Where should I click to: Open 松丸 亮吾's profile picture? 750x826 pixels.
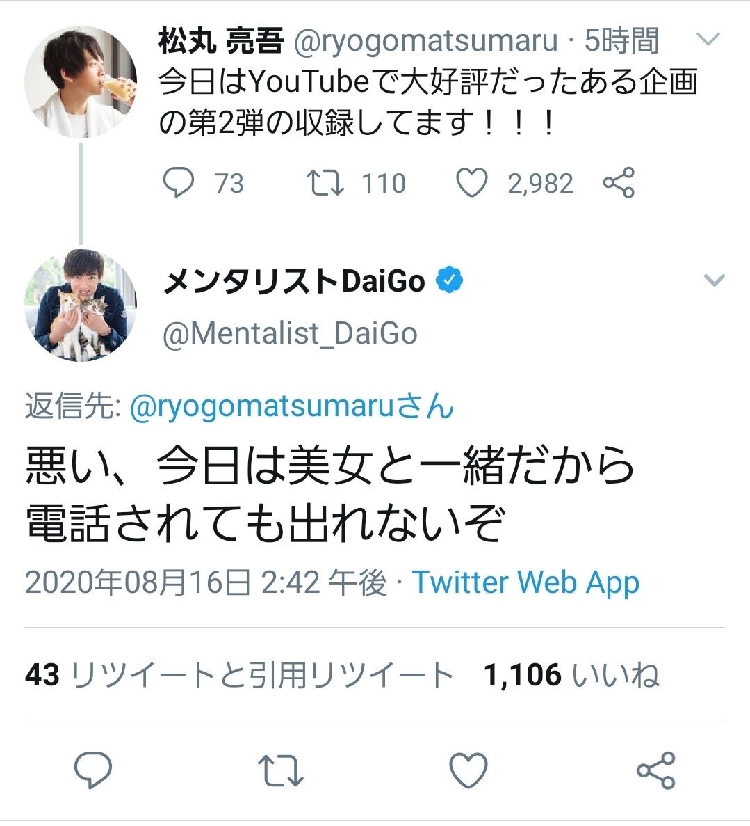tap(81, 82)
